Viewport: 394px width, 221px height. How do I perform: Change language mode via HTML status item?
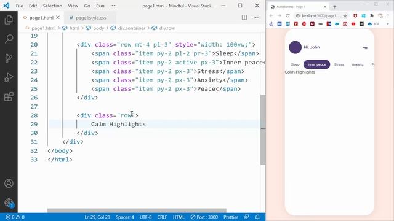(179, 217)
